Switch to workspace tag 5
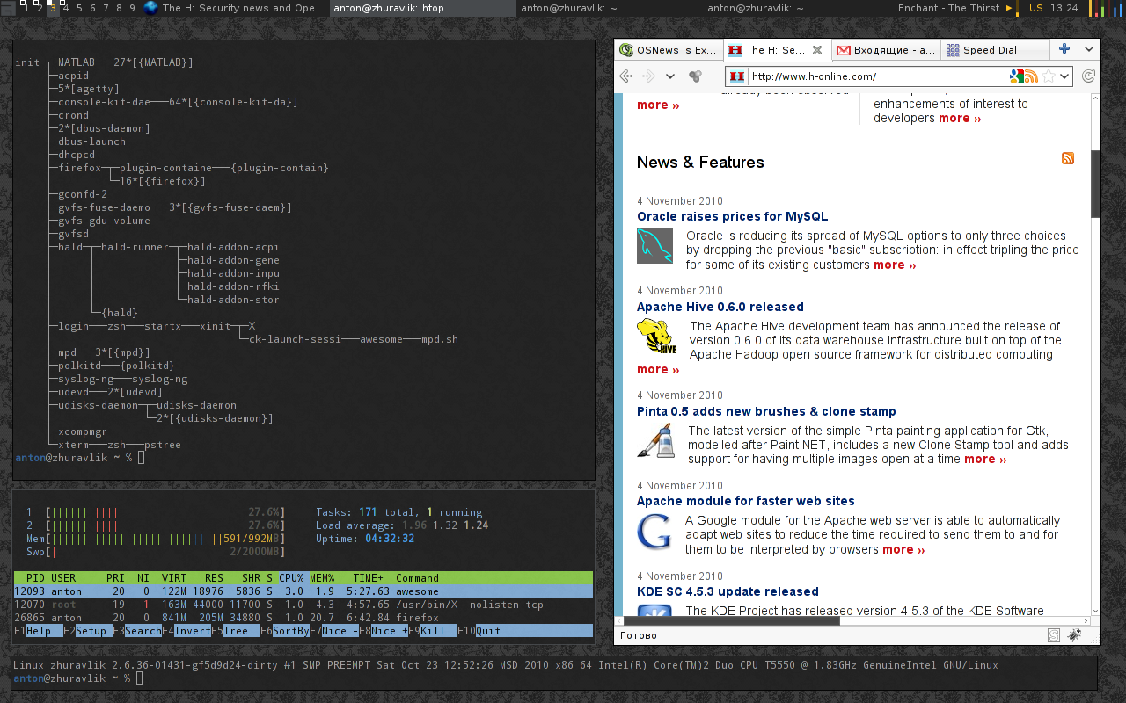This screenshot has height=703, width=1126. click(79, 8)
